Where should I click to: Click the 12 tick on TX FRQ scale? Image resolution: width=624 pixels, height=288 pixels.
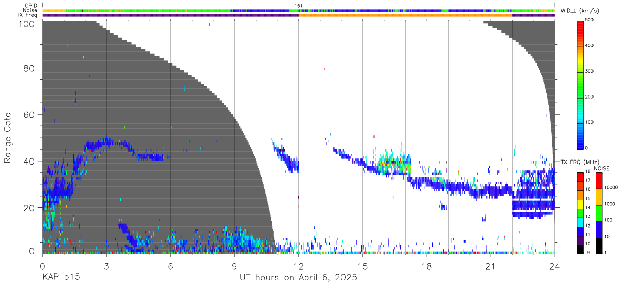tap(588, 226)
